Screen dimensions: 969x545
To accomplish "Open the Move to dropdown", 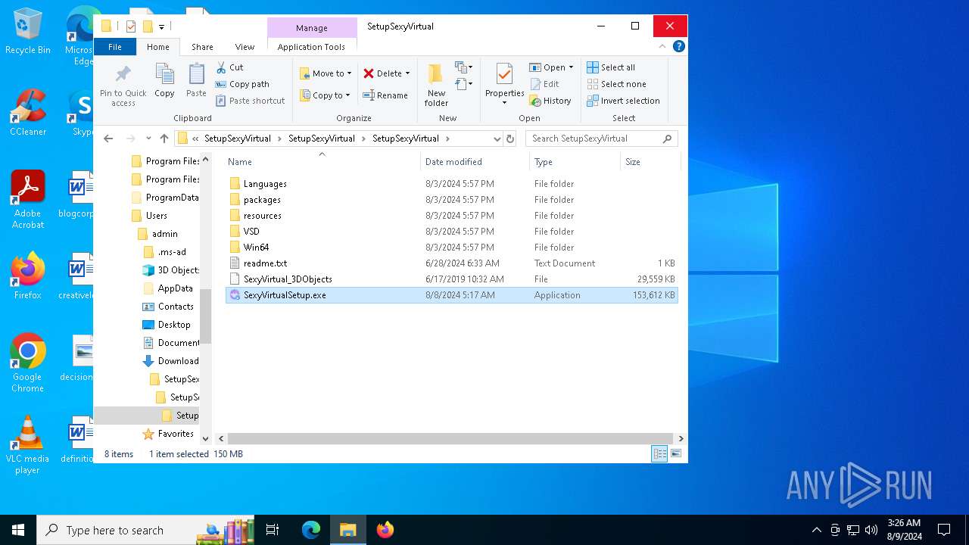I will [x=326, y=73].
